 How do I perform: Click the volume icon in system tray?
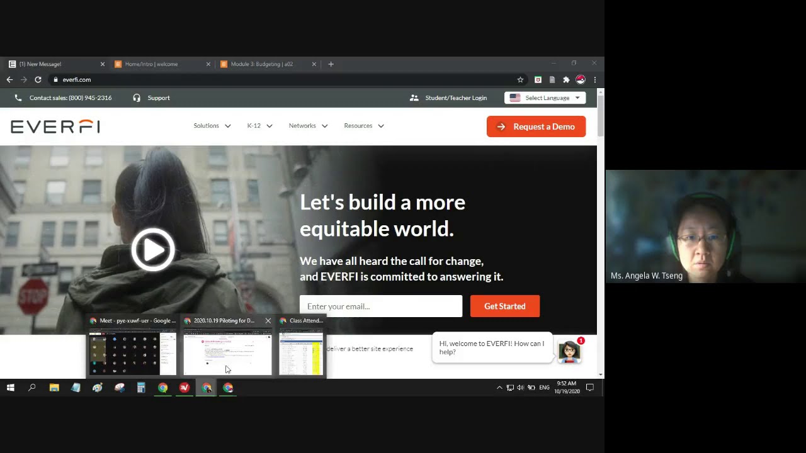pyautogui.click(x=520, y=388)
